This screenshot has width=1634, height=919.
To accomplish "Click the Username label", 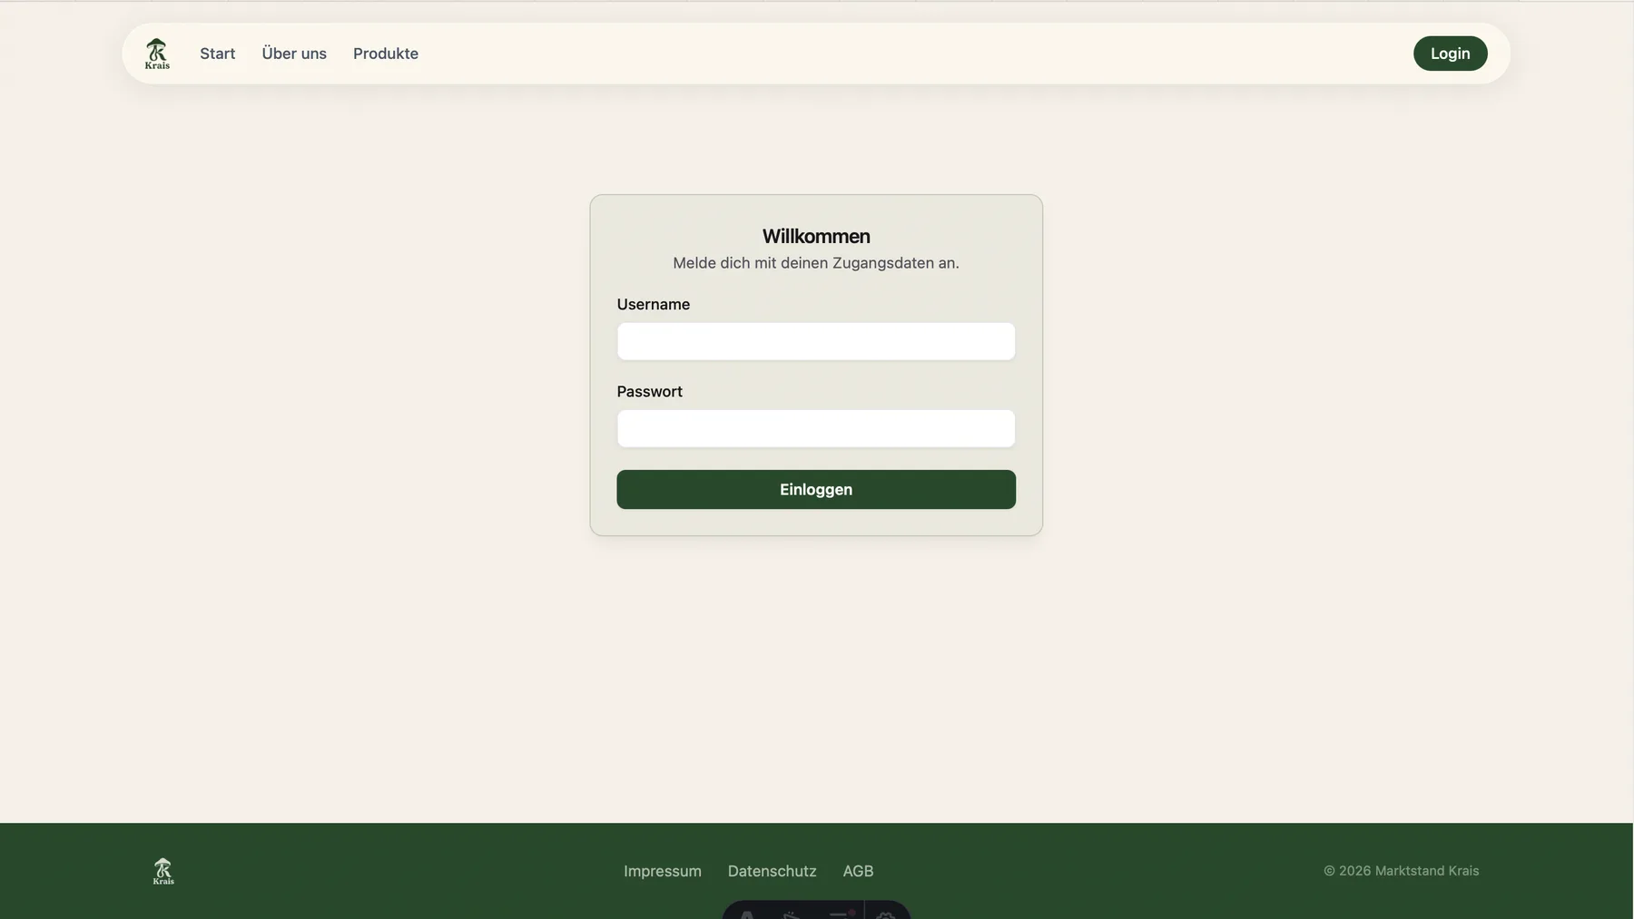I will (654, 305).
